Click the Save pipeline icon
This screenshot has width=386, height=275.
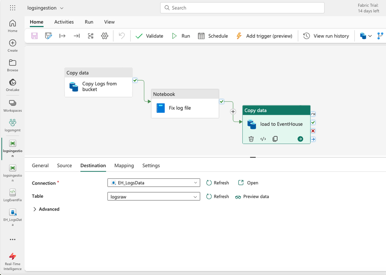pos(34,36)
